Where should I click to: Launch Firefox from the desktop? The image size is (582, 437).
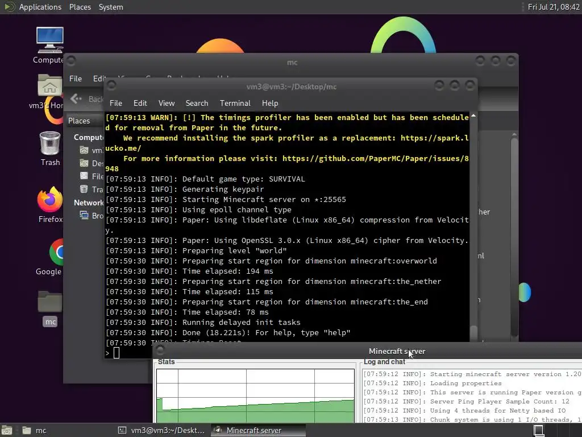coord(50,205)
